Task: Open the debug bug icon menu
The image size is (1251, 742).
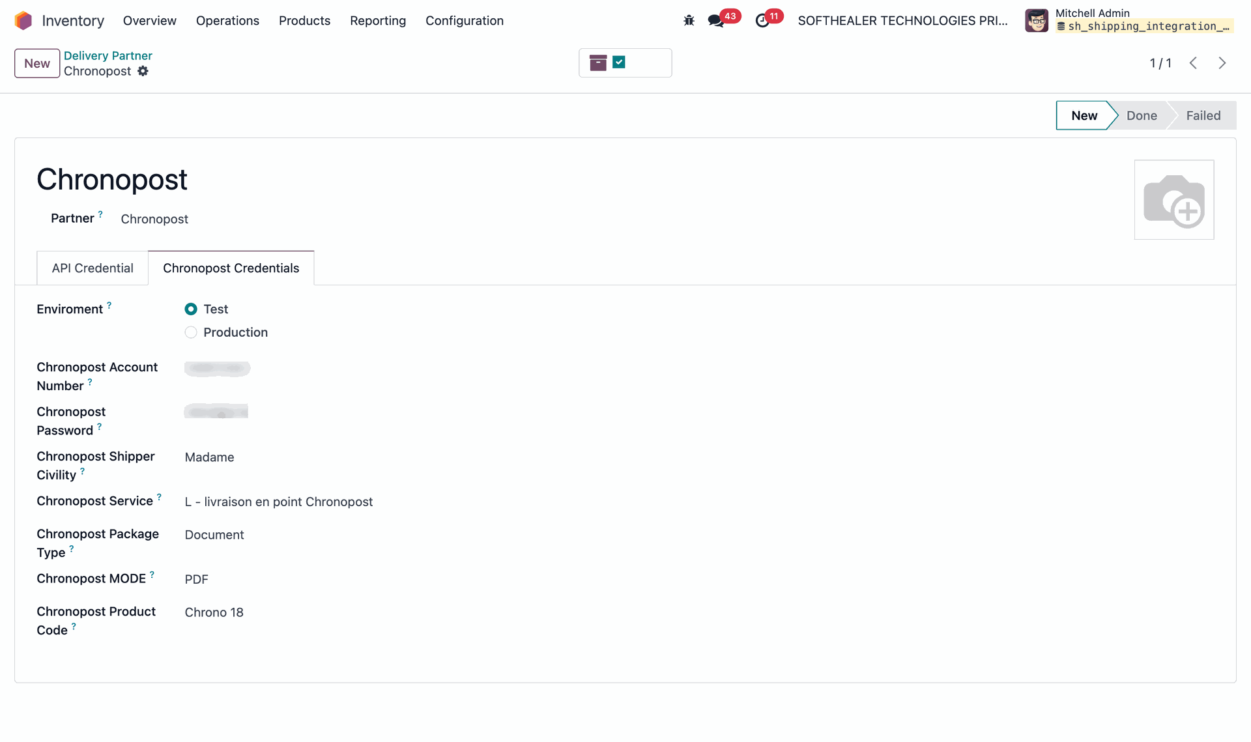Action: click(689, 21)
